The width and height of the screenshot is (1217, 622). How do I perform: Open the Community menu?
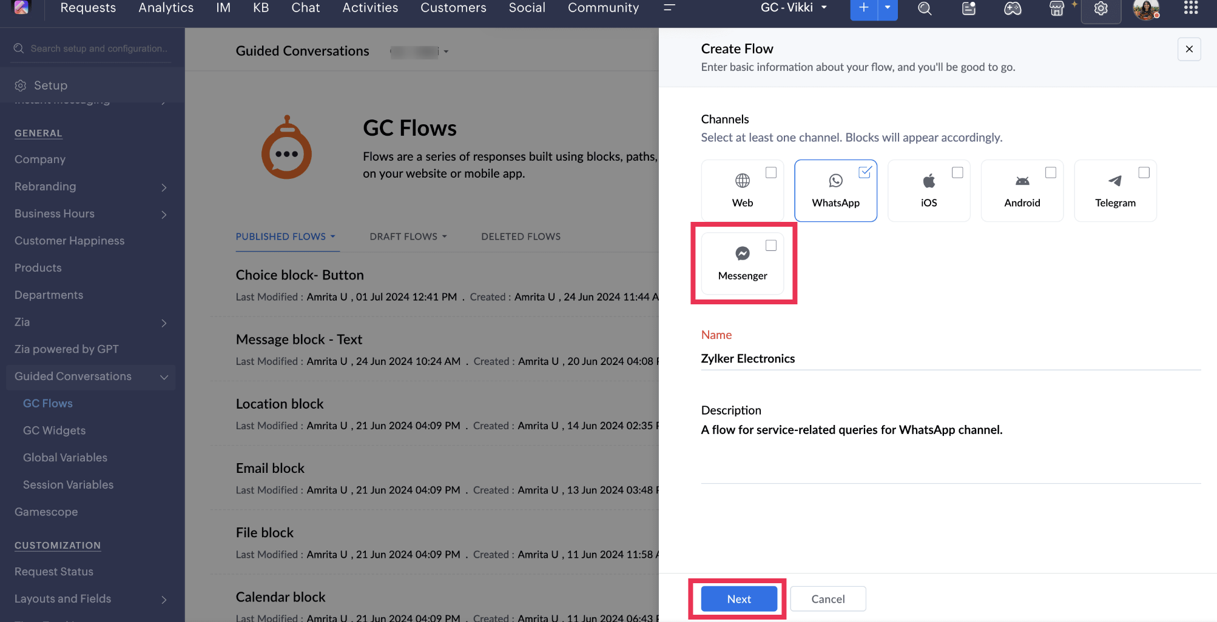click(603, 8)
